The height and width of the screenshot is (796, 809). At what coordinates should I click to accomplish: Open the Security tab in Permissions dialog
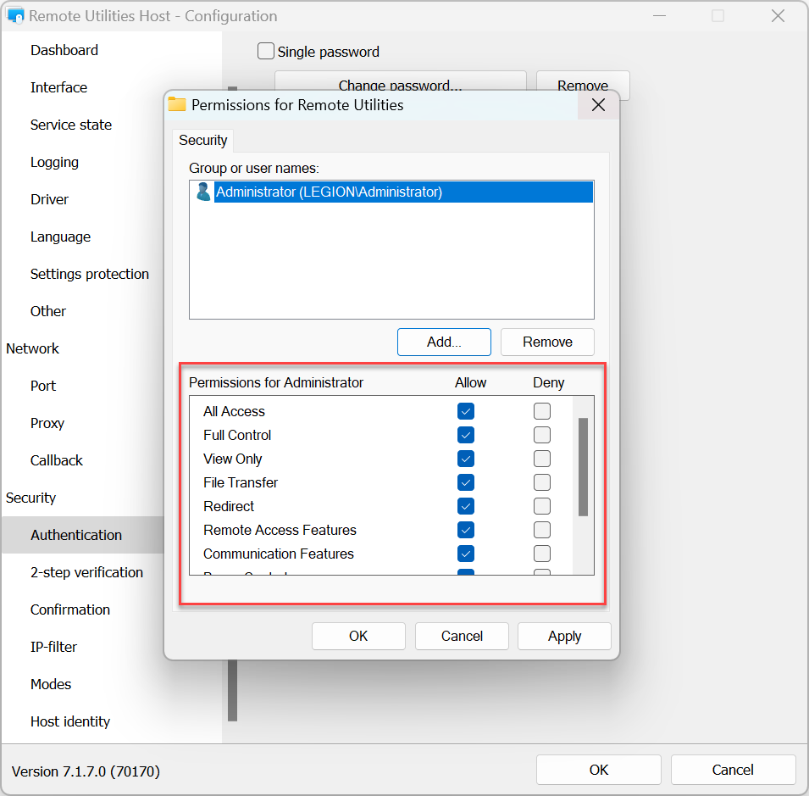202,140
